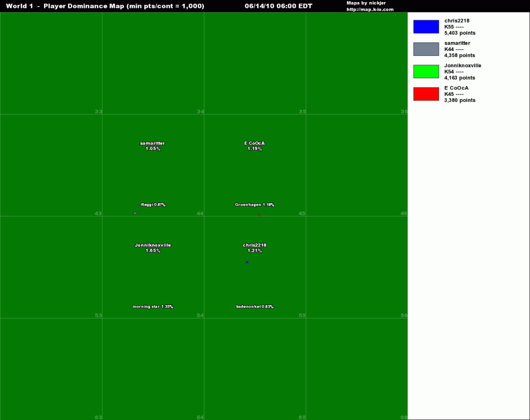The image size is (530, 420).
Task: Click the small blue village dot in K55
Action: tap(247, 262)
